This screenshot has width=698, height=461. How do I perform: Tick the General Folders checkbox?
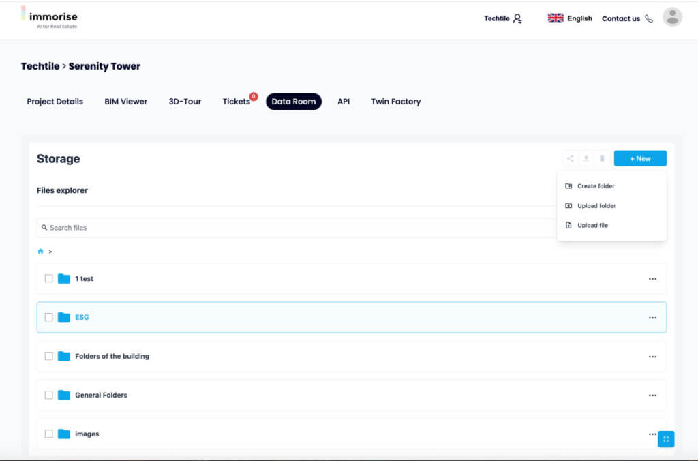(48, 395)
